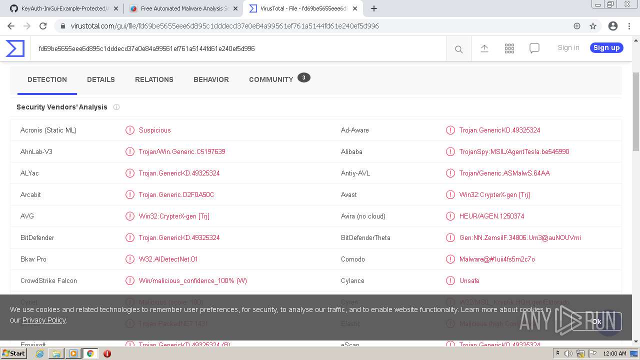
Task: Click the install/add circle icon in address bar
Action: 577,26
